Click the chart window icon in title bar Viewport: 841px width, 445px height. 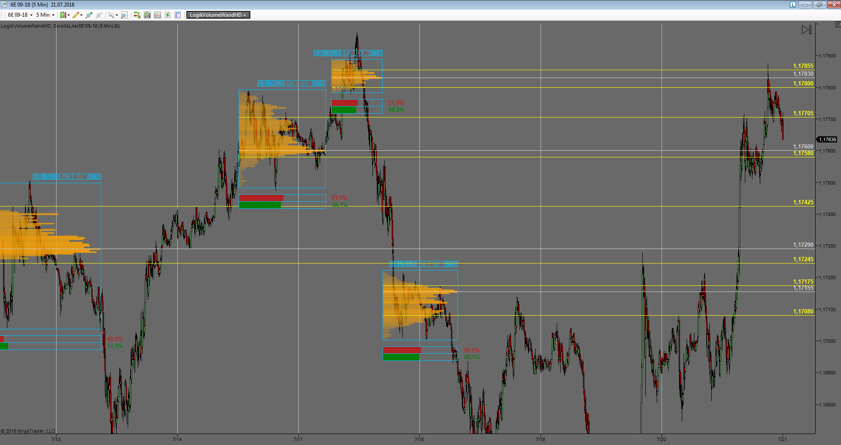pos(4,4)
